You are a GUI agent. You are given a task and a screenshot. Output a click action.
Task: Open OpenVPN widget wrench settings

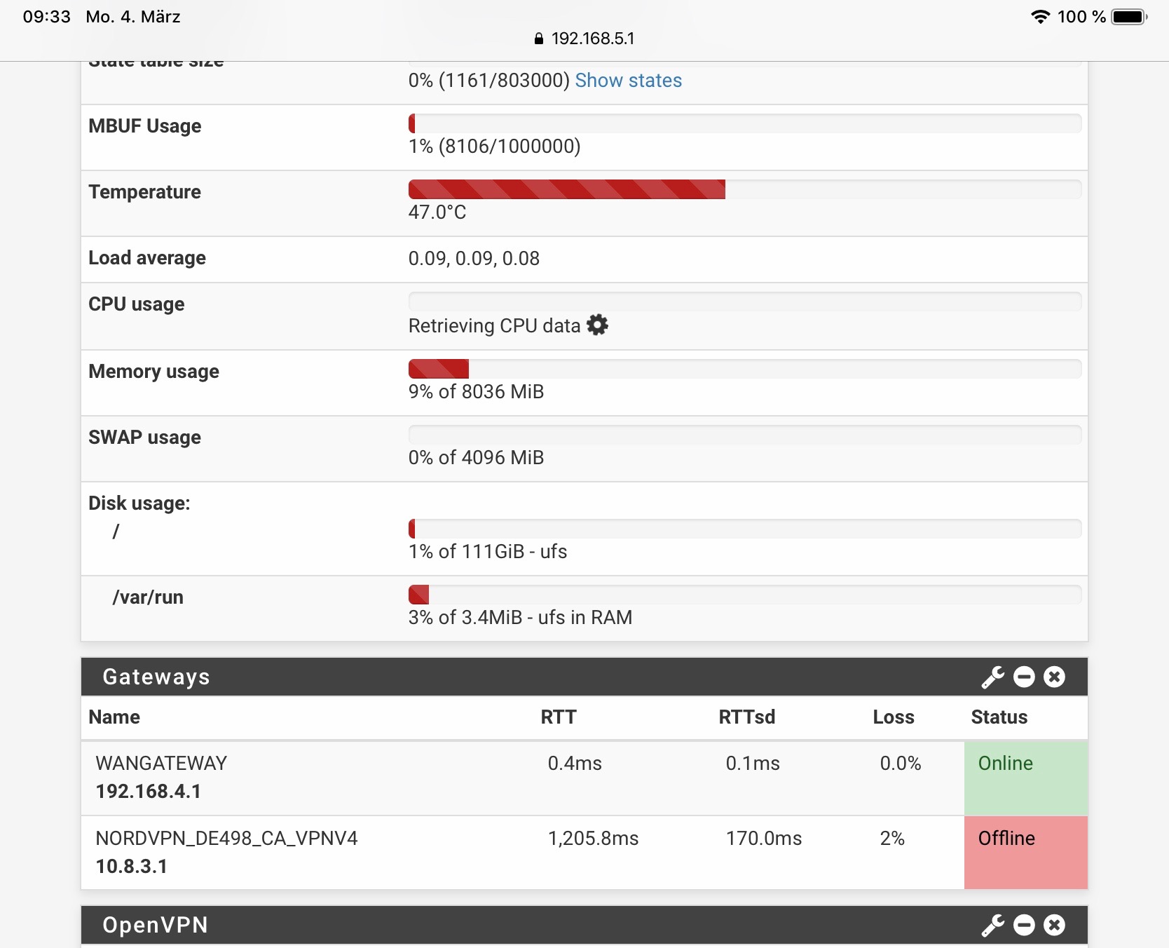(992, 926)
